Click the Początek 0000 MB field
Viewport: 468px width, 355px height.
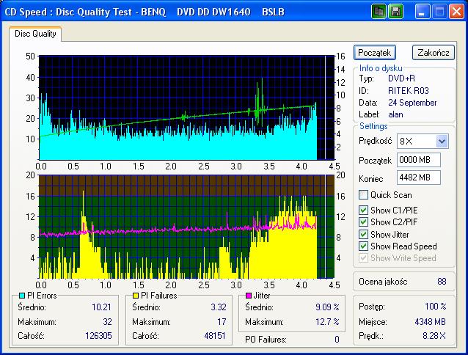(x=418, y=160)
